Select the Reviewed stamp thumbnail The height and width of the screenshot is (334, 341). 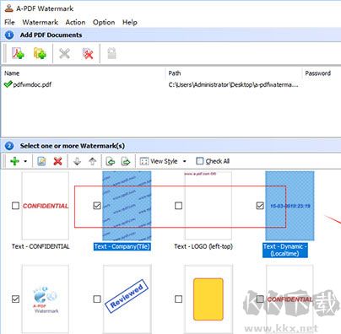tap(127, 299)
